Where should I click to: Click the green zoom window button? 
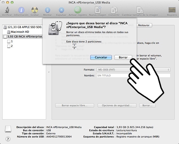click(x=12, y=2)
